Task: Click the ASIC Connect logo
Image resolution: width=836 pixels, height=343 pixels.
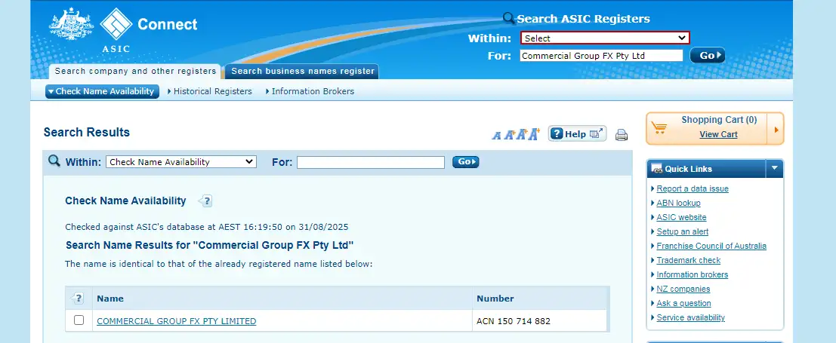Action: [x=123, y=29]
